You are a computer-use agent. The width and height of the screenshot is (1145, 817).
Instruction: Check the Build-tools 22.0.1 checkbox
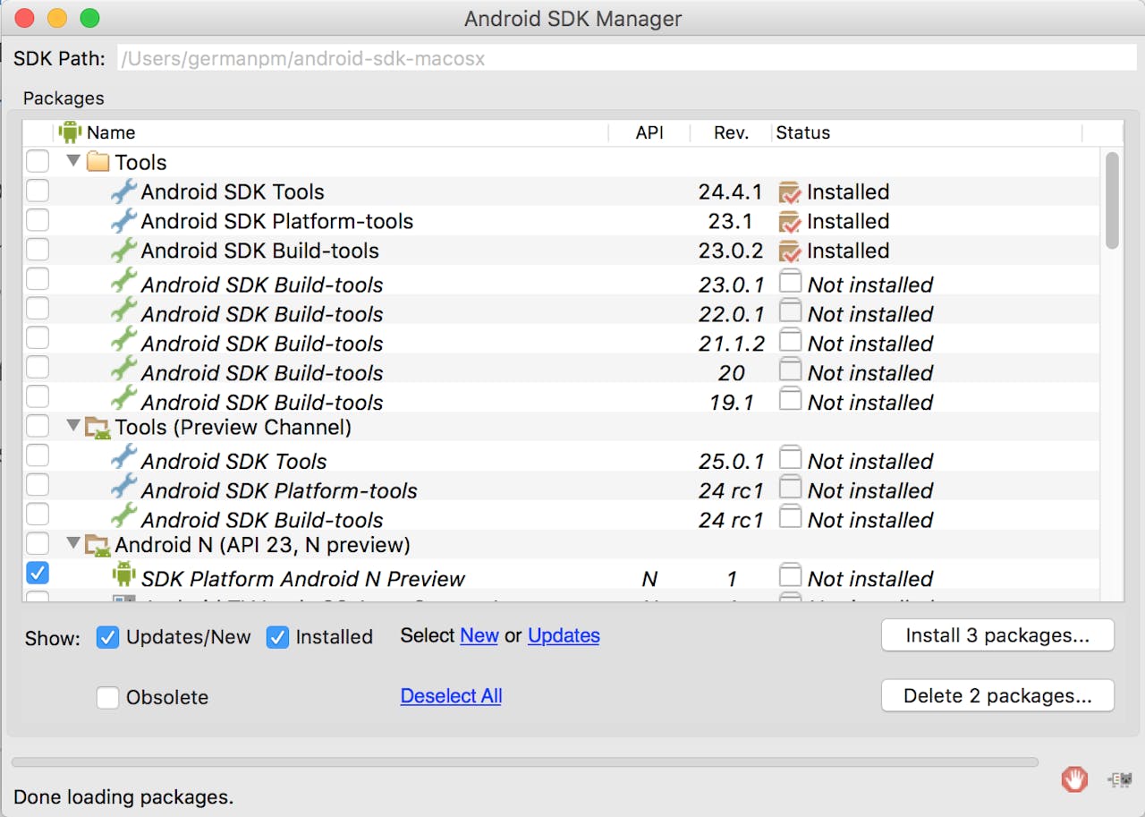click(38, 309)
